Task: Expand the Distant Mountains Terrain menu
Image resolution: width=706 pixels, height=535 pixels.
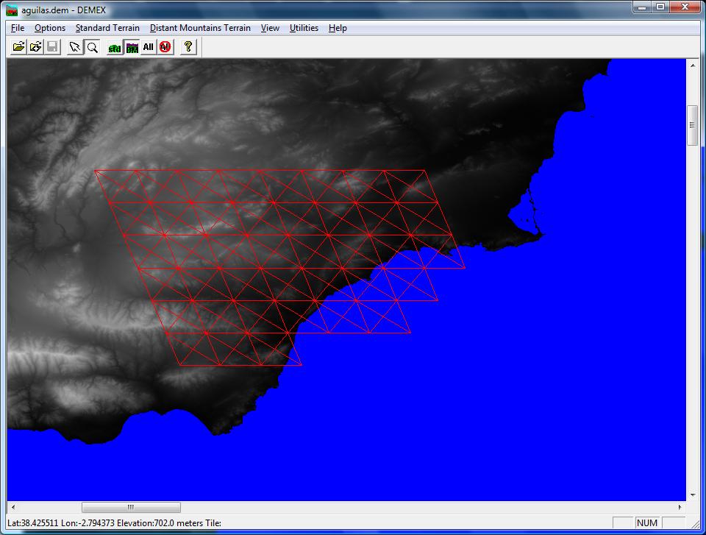Action: (x=200, y=28)
